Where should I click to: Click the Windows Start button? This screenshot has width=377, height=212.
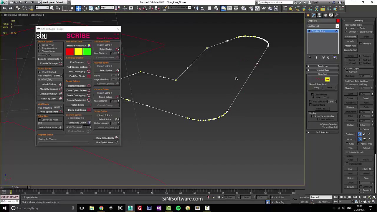(4, 208)
